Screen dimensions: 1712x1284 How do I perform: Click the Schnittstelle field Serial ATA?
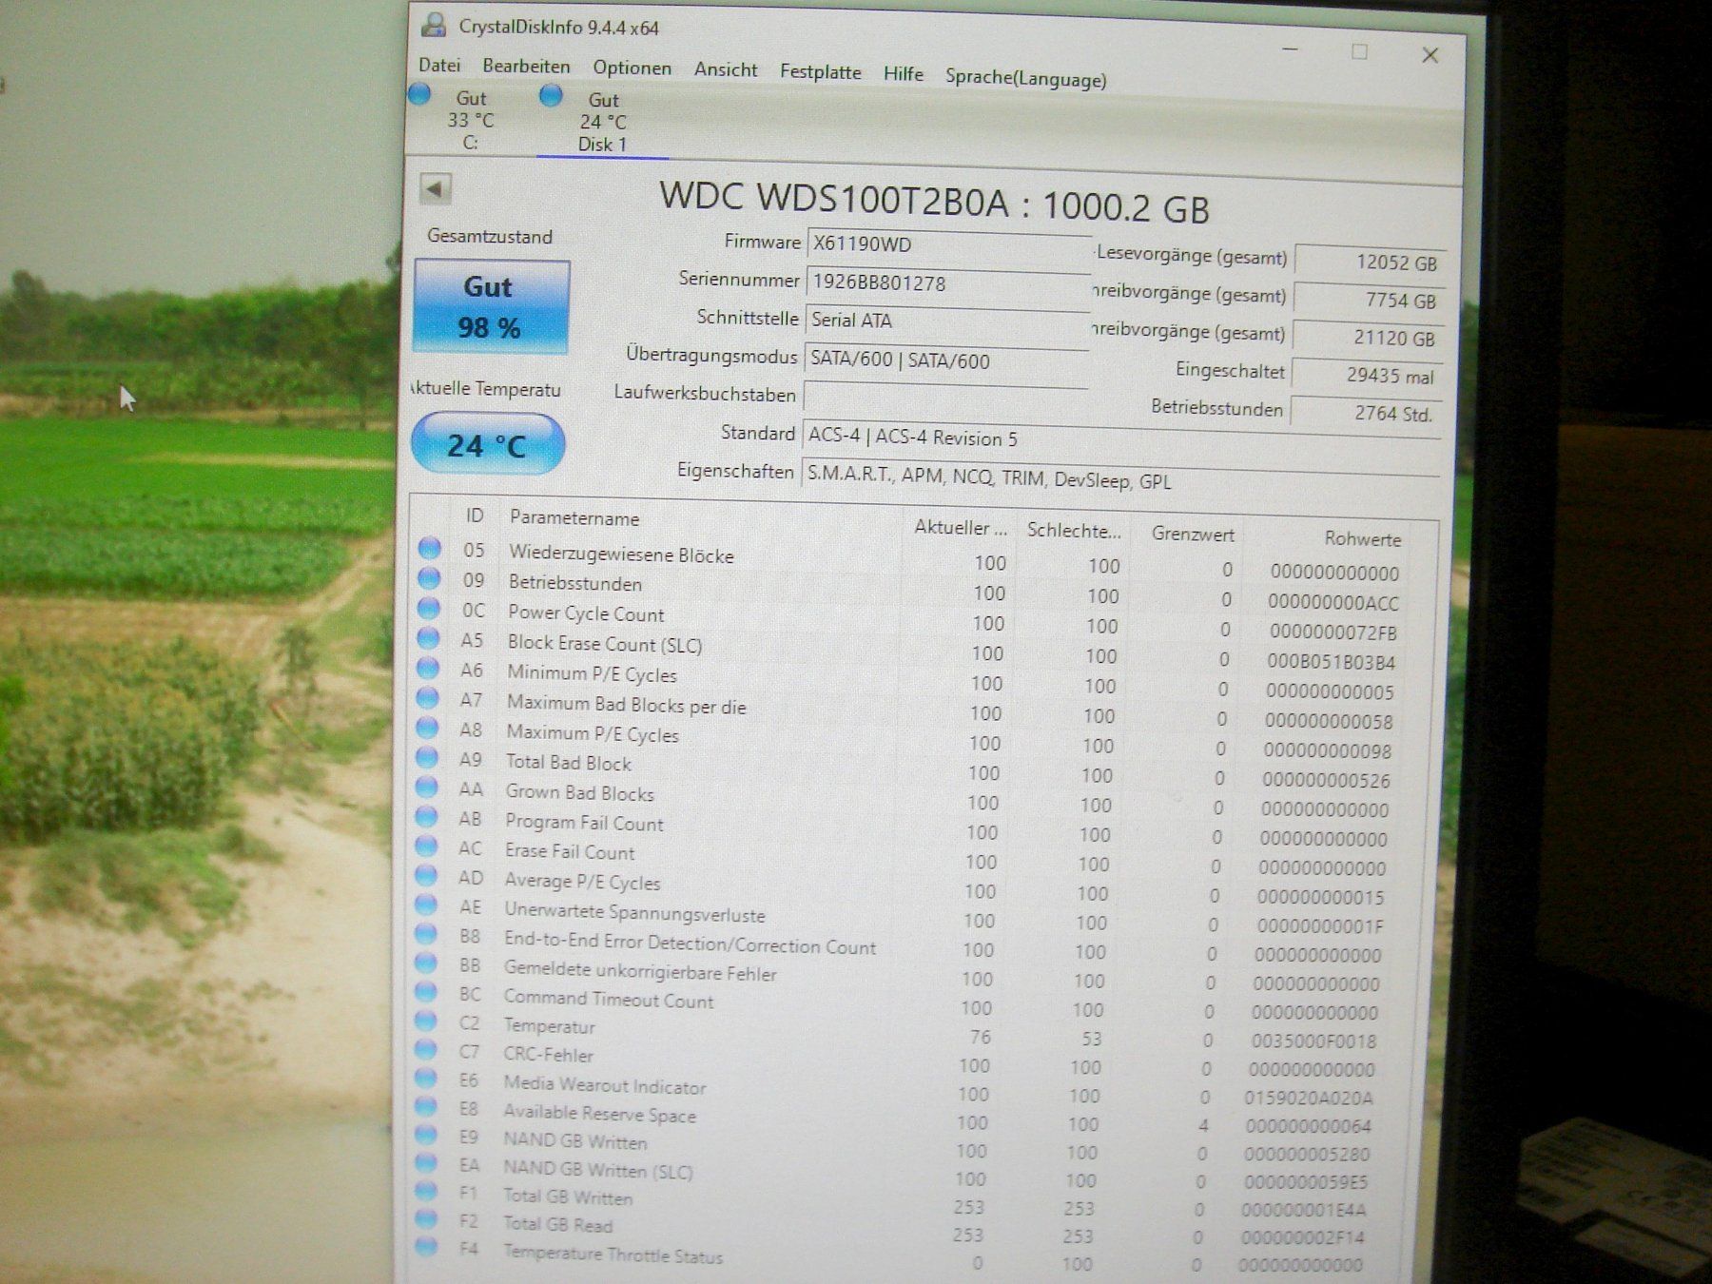(x=946, y=321)
